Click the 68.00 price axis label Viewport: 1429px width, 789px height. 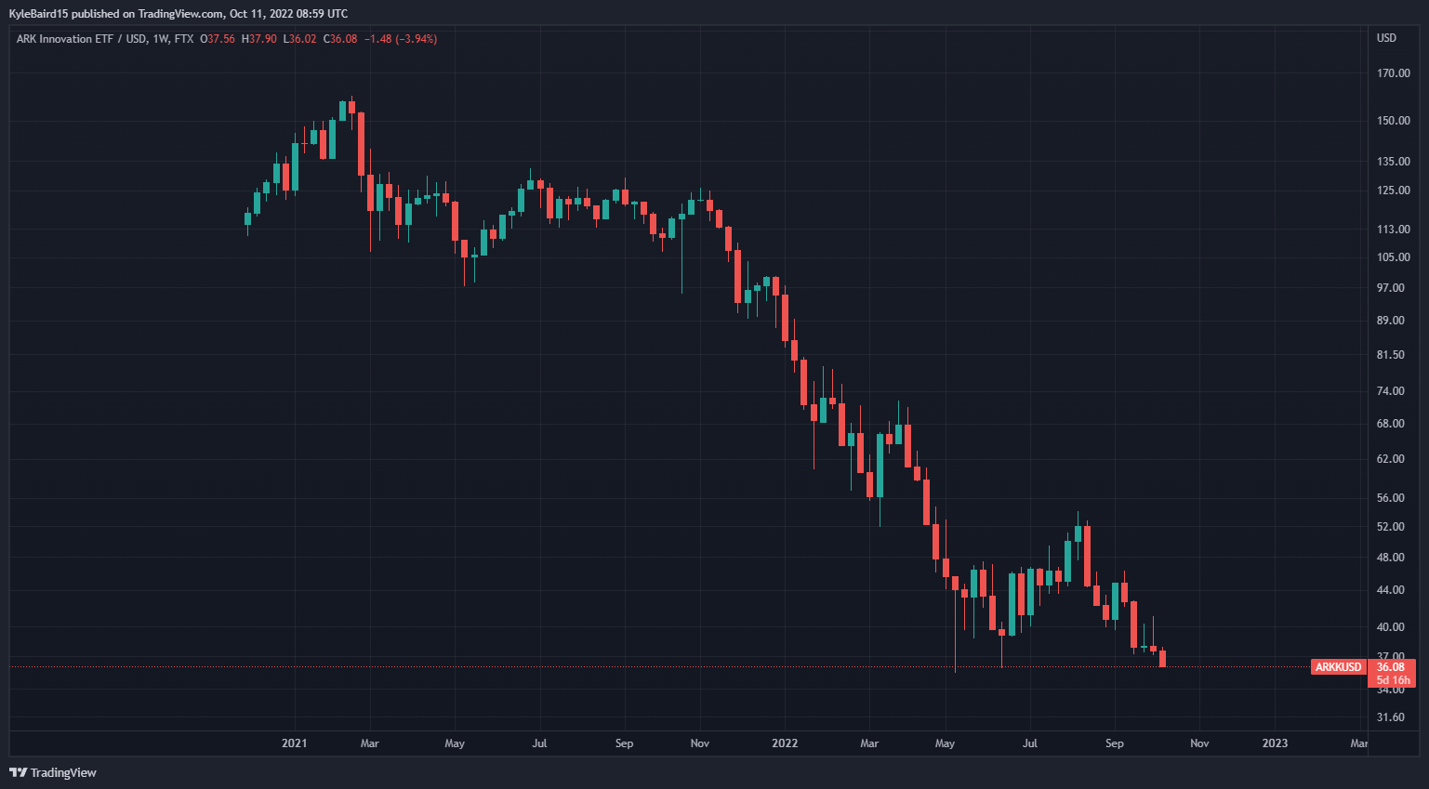[1391, 424]
